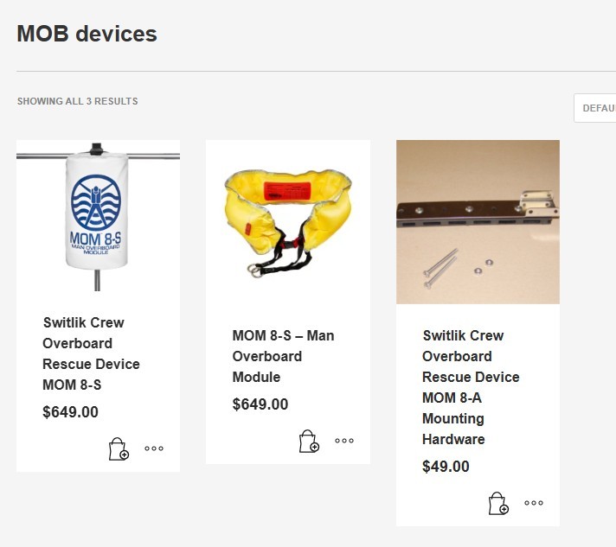Go to the MOM 8-A Mounting Hardware title link
This screenshot has width=616, height=547.
[x=471, y=387]
